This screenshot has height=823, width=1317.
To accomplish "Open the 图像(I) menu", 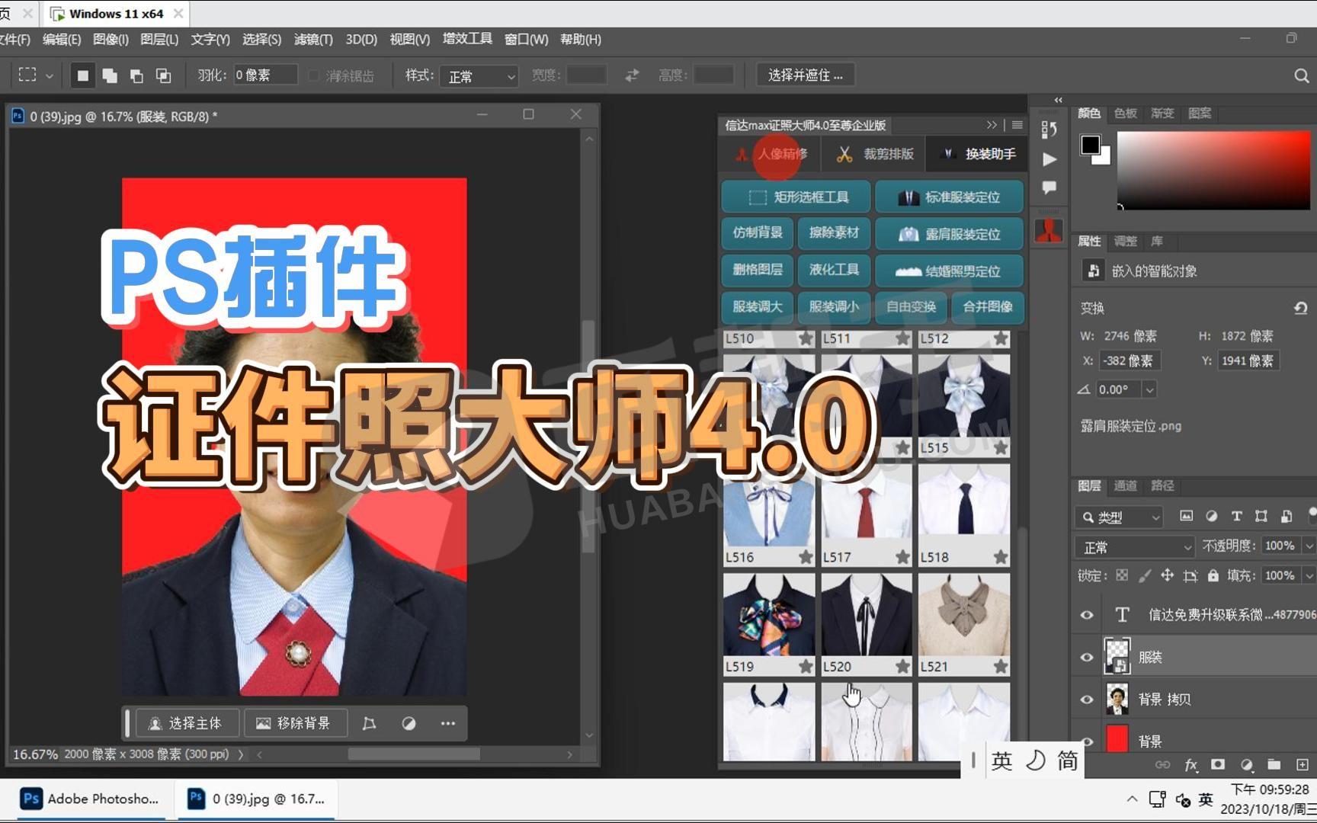I will click(x=111, y=39).
